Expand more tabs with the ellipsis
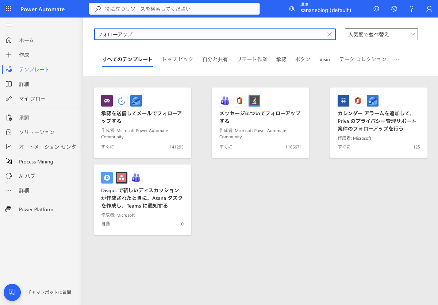The height and width of the screenshot is (305, 438). click(x=397, y=59)
